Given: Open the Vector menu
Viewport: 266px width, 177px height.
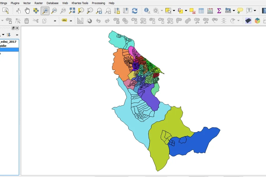Looking at the screenshot, I should click(x=27, y=3).
